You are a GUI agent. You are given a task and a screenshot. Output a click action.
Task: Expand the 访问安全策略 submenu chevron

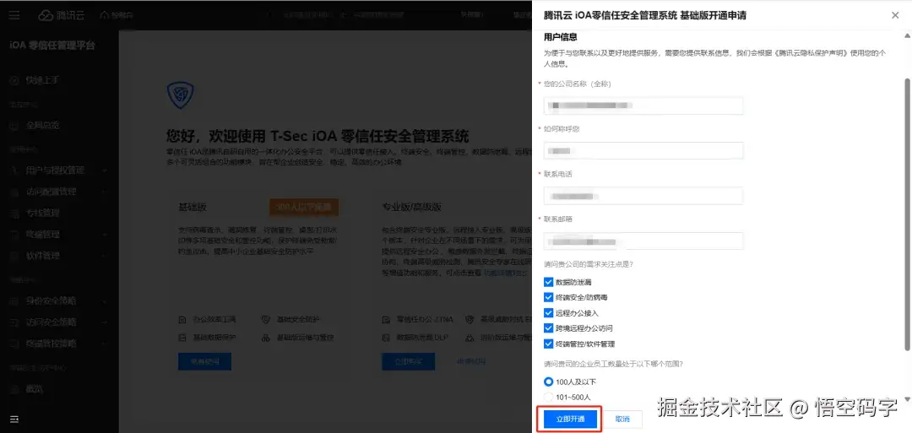point(106,322)
